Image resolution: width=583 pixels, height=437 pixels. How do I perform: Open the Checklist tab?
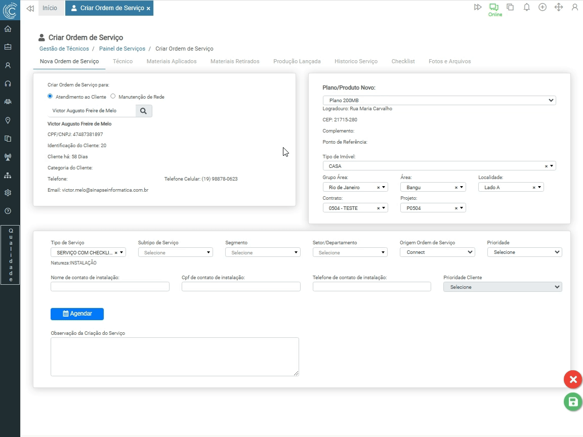click(403, 61)
